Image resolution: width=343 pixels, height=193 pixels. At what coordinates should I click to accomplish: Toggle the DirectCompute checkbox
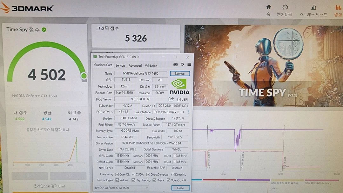pyautogui.click(x=148, y=174)
